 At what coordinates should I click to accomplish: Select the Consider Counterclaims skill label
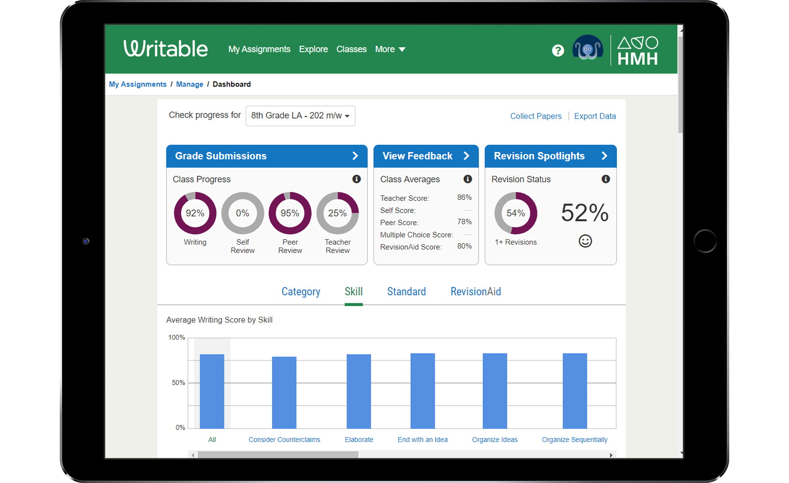tap(284, 440)
